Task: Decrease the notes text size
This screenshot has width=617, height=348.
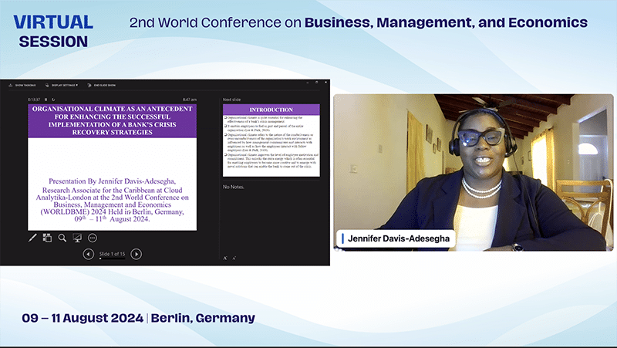Action: pyautogui.click(x=234, y=258)
